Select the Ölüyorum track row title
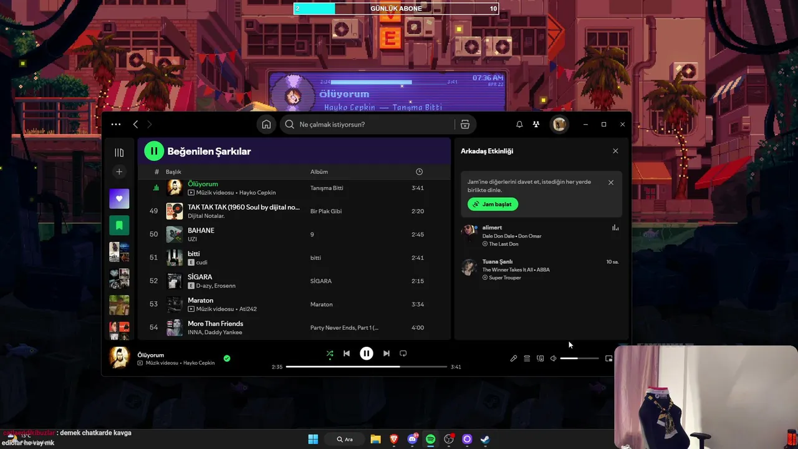This screenshot has height=449, width=798. [x=203, y=184]
